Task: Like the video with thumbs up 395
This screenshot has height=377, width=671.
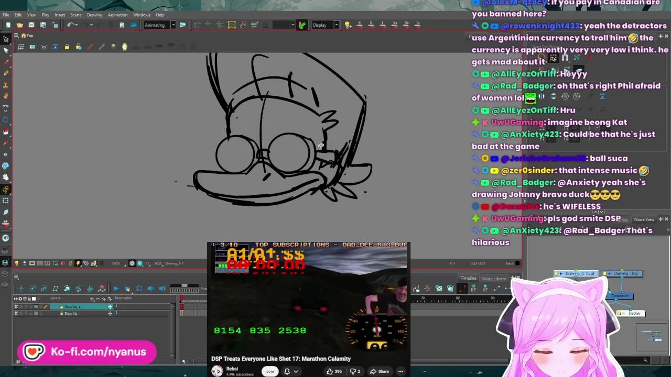Action: tap(333, 371)
